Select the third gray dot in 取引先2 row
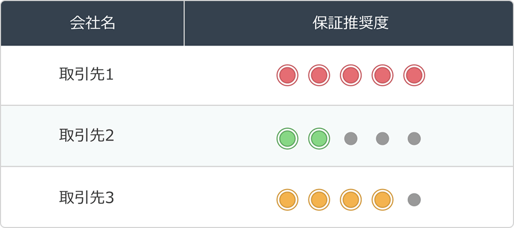The image size is (514, 228). pos(351,138)
